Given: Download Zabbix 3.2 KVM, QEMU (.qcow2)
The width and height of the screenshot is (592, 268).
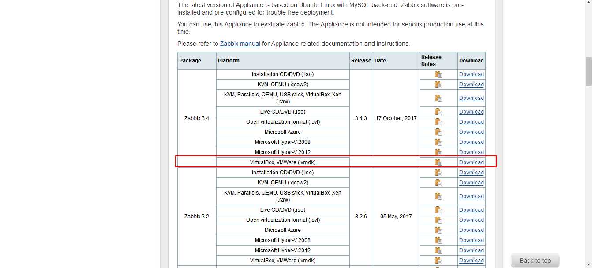Looking at the screenshot, I should coord(471,183).
